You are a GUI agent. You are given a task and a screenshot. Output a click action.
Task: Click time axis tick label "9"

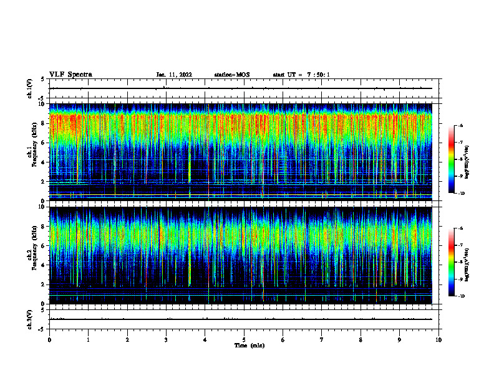tap(399, 340)
